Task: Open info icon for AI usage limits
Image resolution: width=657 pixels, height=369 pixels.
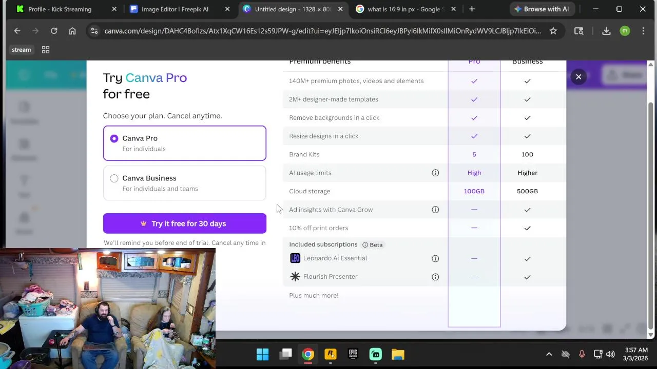Action: [x=435, y=173]
